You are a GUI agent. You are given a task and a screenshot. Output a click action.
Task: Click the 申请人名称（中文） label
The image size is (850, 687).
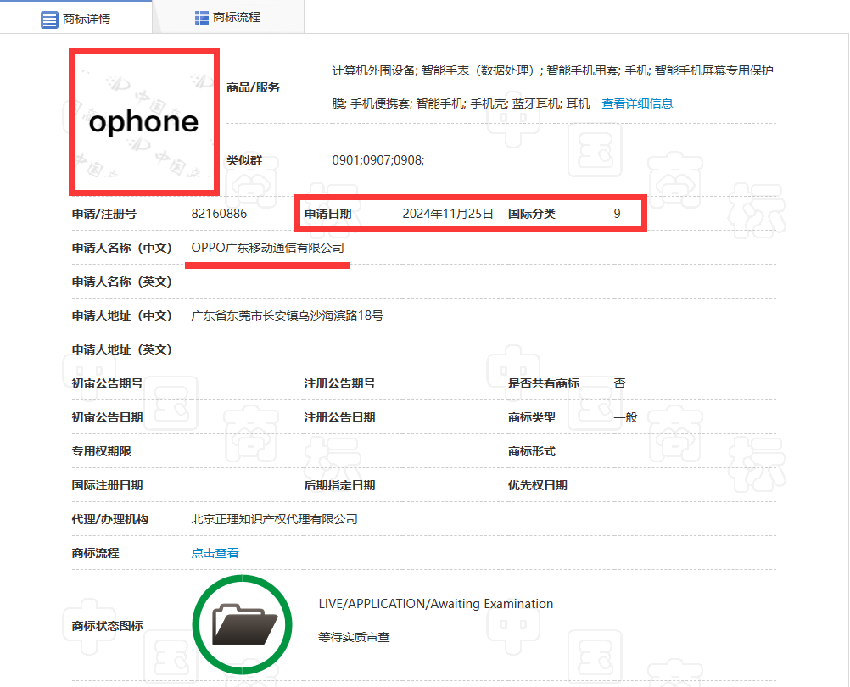(x=122, y=249)
